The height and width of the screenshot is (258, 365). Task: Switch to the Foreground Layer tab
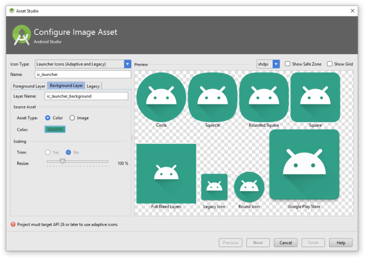tap(29, 86)
